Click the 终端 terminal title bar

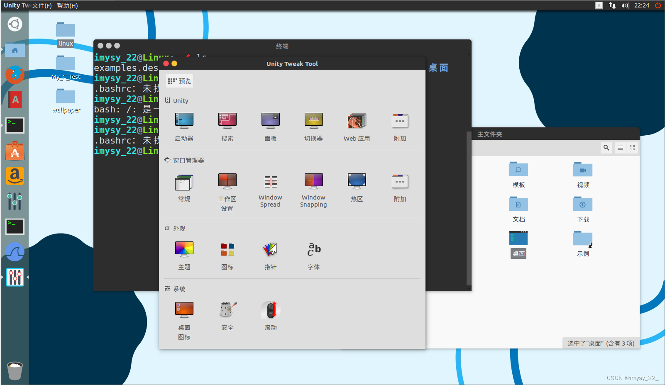pyautogui.click(x=282, y=46)
